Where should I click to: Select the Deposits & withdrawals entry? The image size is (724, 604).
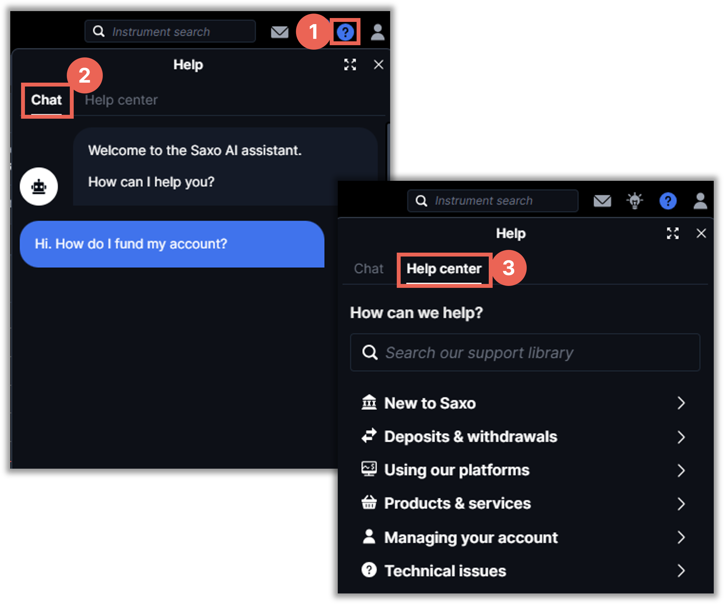pyautogui.click(x=470, y=436)
